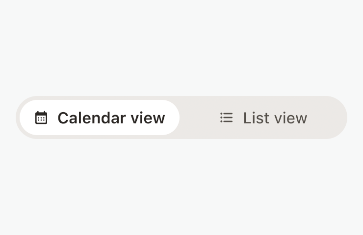Hit the icon left of "List view"

pos(226,117)
